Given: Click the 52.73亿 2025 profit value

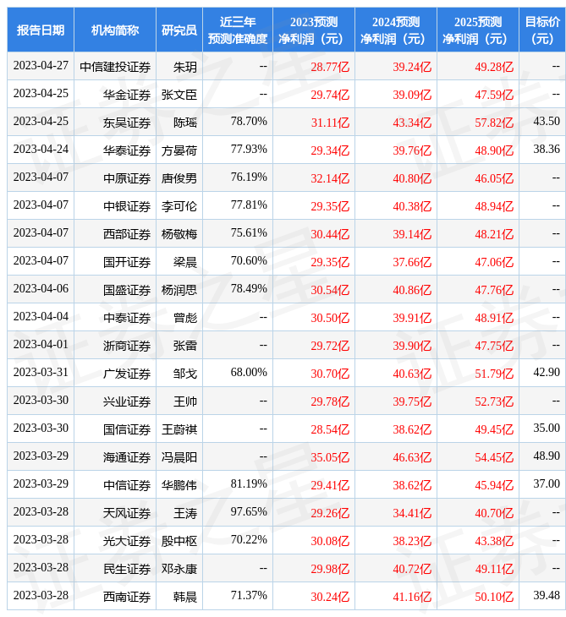Looking at the screenshot, I should click(494, 401).
